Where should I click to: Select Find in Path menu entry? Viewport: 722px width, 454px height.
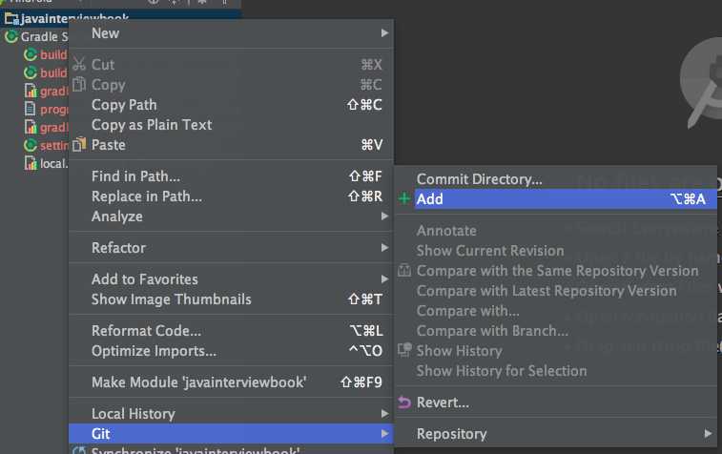(x=135, y=176)
